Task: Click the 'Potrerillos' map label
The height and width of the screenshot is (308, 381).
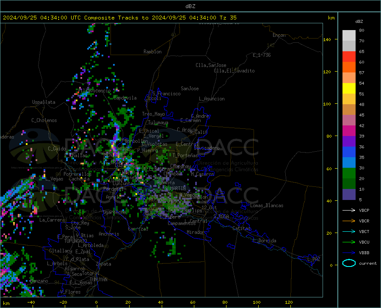Action: point(77,174)
